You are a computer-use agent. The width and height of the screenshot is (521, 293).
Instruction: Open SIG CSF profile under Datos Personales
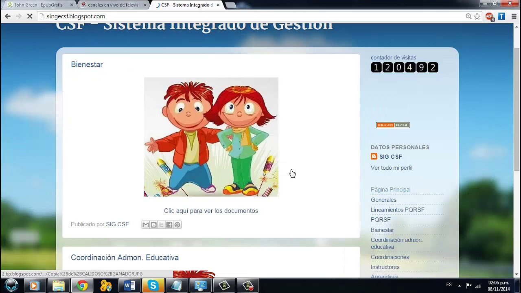(x=391, y=157)
